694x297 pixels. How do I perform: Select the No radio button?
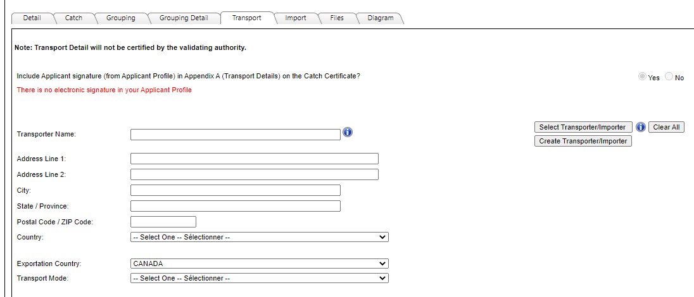[x=669, y=77]
